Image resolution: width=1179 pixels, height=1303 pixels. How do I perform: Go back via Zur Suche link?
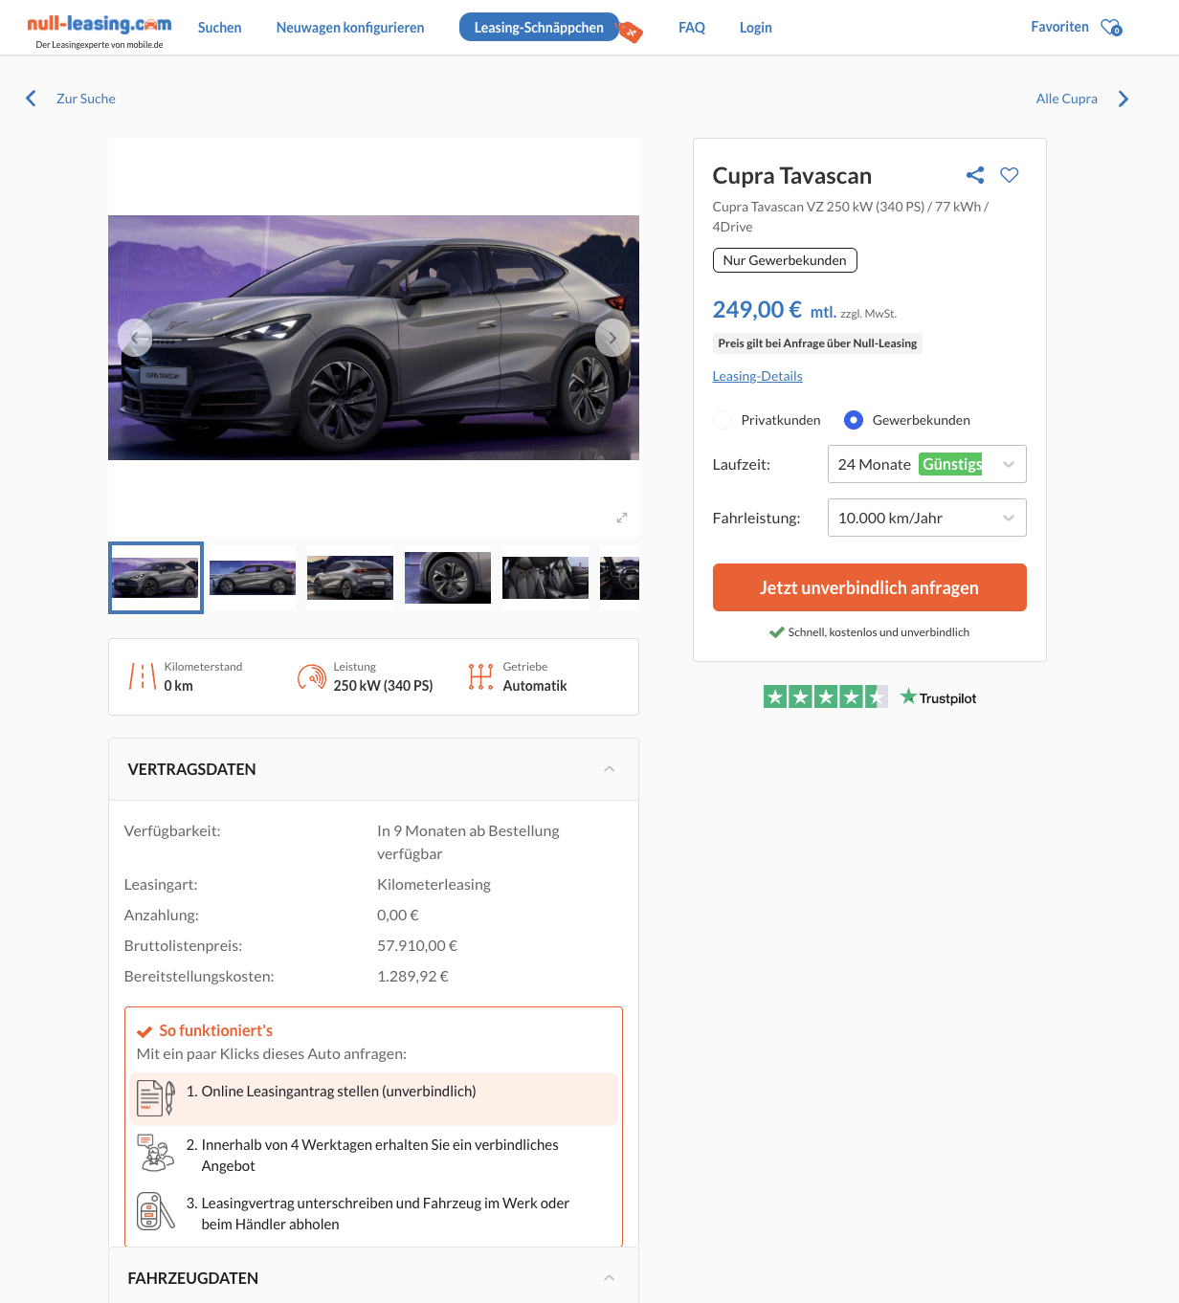(x=85, y=99)
